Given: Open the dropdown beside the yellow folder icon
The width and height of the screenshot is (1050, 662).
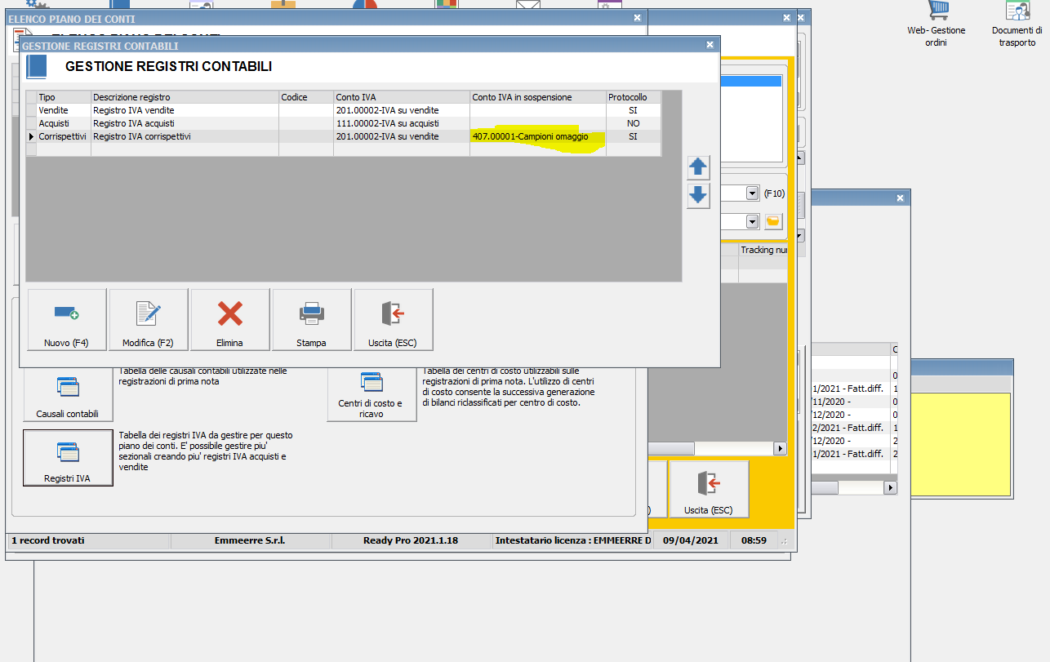Looking at the screenshot, I should click(752, 221).
